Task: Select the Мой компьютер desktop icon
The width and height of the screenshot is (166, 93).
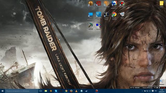Action: (x=91, y=16)
